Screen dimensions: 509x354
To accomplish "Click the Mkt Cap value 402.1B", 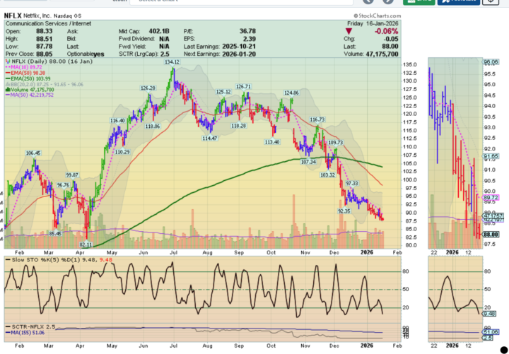I will [159, 31].
